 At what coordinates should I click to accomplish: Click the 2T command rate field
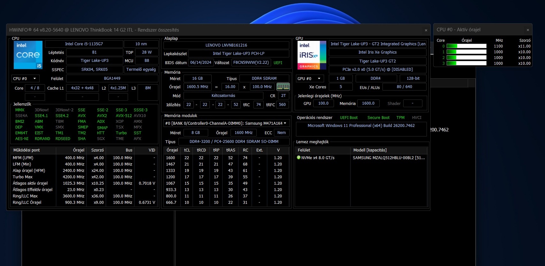(x=284, y=96)
